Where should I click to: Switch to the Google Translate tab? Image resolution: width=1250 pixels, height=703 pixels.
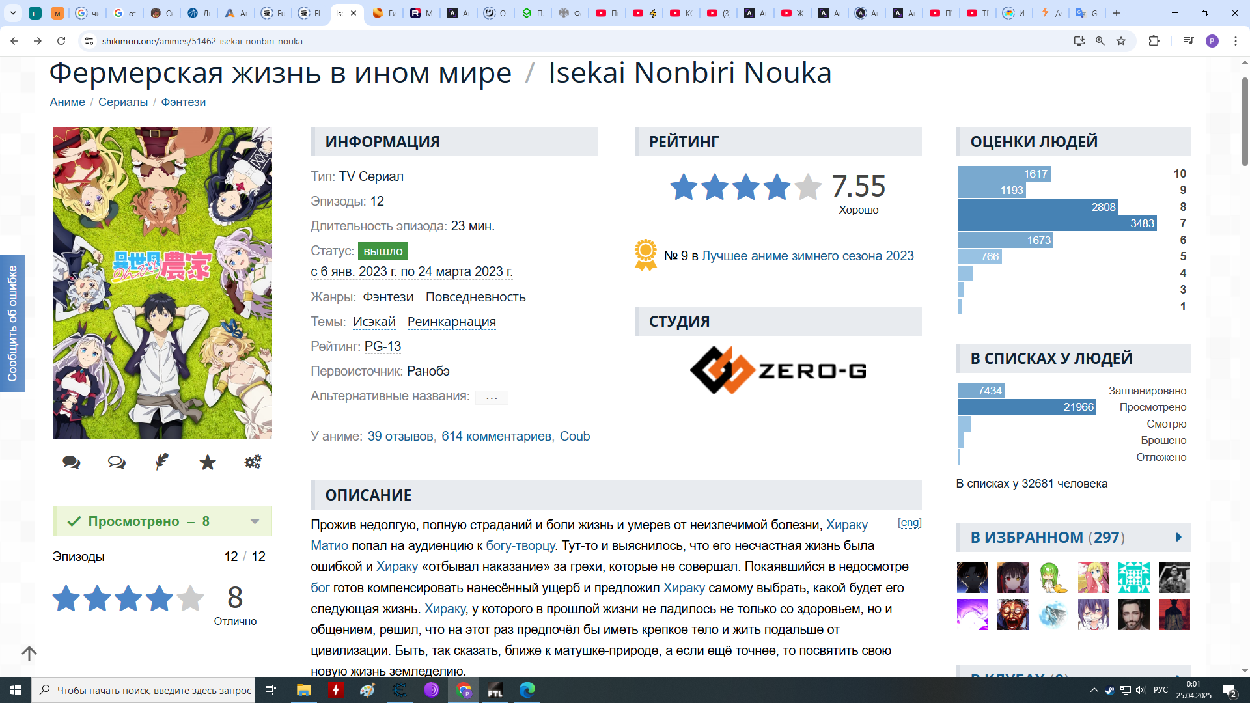click(x=1087, y=13)
